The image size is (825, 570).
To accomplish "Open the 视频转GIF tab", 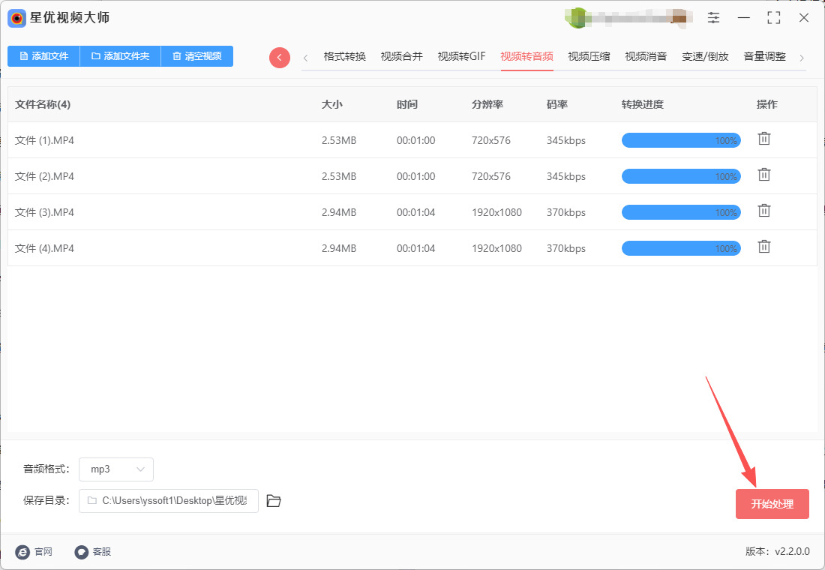I will click(x=461, y=57).
